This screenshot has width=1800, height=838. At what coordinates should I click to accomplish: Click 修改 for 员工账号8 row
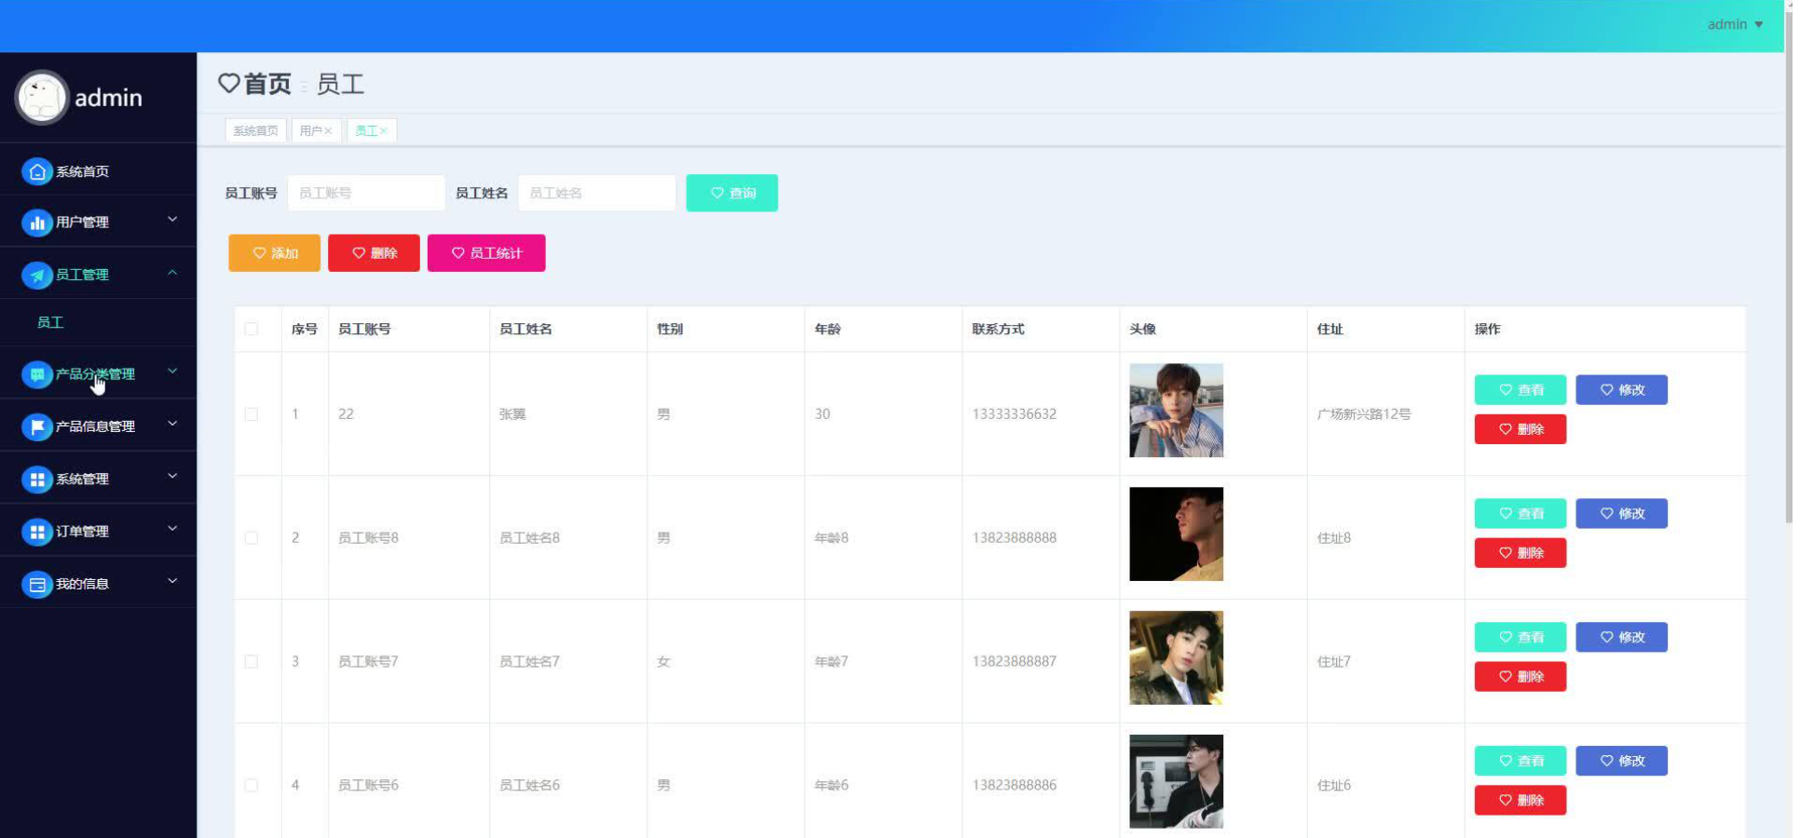[x=1622, y=514]
